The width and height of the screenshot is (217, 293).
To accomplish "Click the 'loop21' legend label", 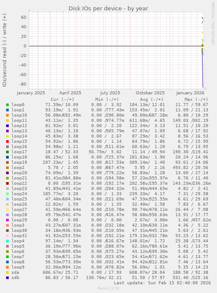I will pos(19,178).
